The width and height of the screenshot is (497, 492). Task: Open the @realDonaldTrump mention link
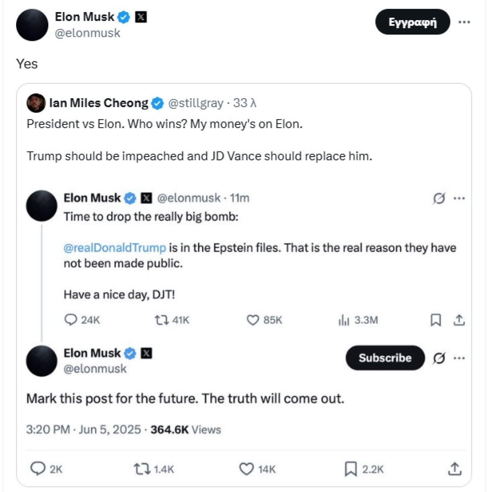(x=115, y=248)
